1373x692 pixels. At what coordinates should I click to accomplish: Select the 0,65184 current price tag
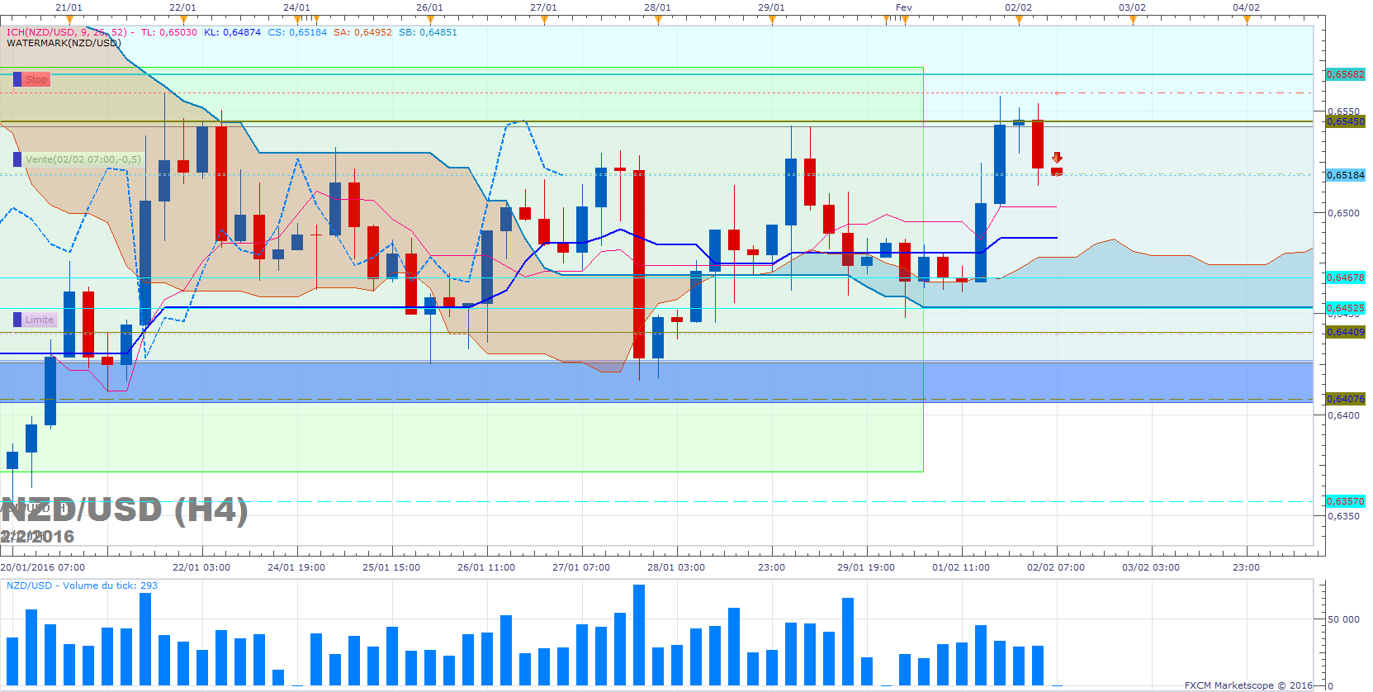pyautogui.click(x=1346, y=175)
